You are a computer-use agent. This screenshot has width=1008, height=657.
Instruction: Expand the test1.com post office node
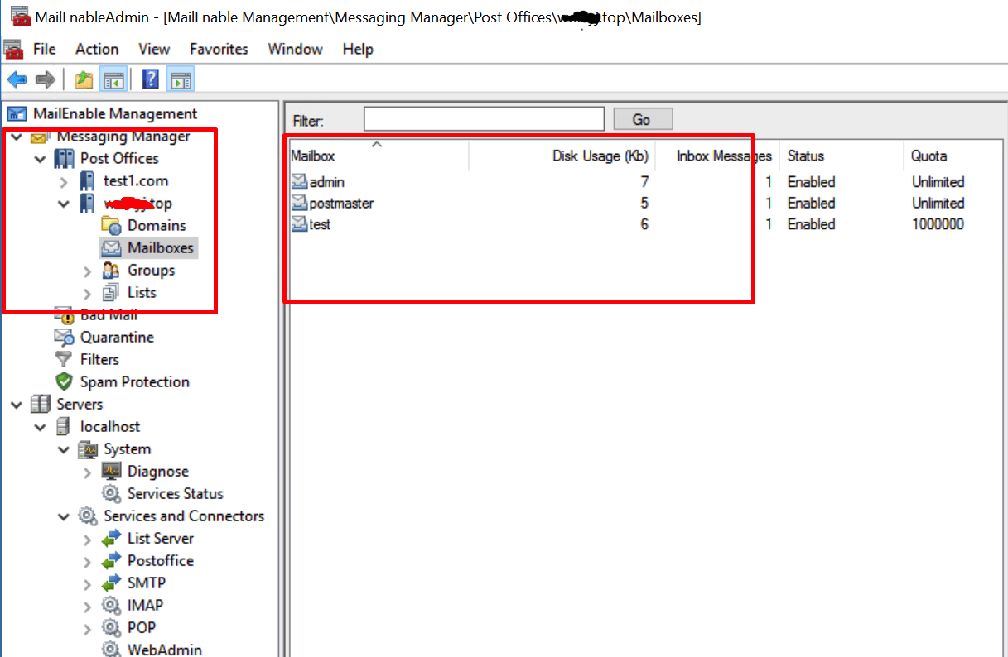click(65, 181)
